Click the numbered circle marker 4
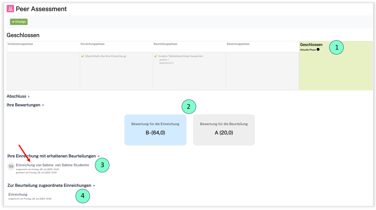 pos(83,196)
